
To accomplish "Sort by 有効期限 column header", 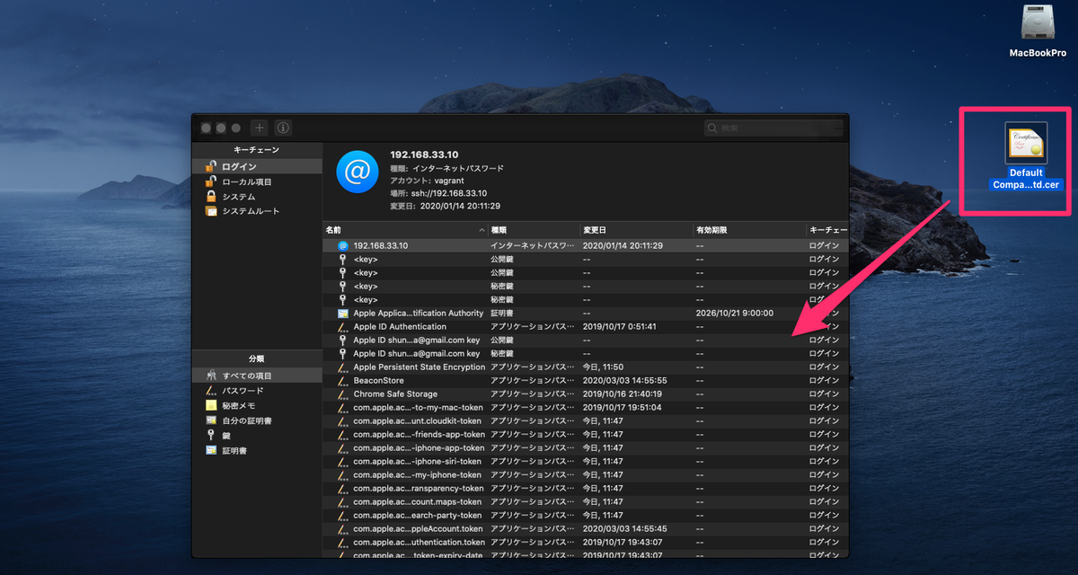I will (x=748, y=231).
